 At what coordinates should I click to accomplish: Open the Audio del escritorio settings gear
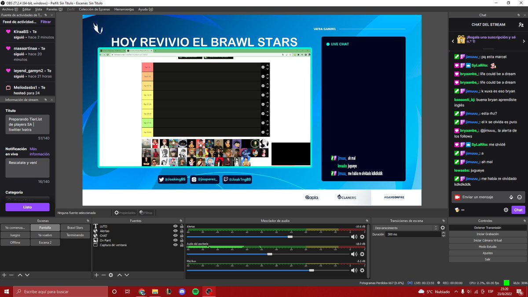pyautogui.click(x=362, y=254)
